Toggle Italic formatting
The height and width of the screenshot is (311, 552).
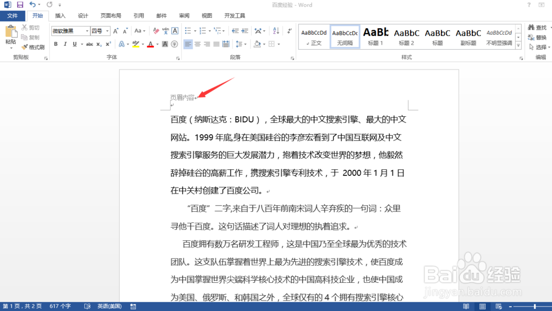tap(65, 44)
